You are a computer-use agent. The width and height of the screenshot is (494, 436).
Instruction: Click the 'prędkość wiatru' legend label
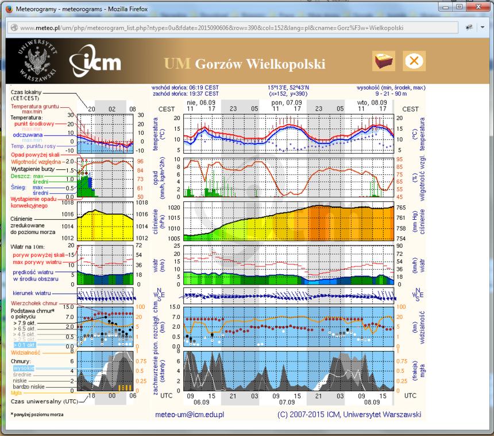33,272
